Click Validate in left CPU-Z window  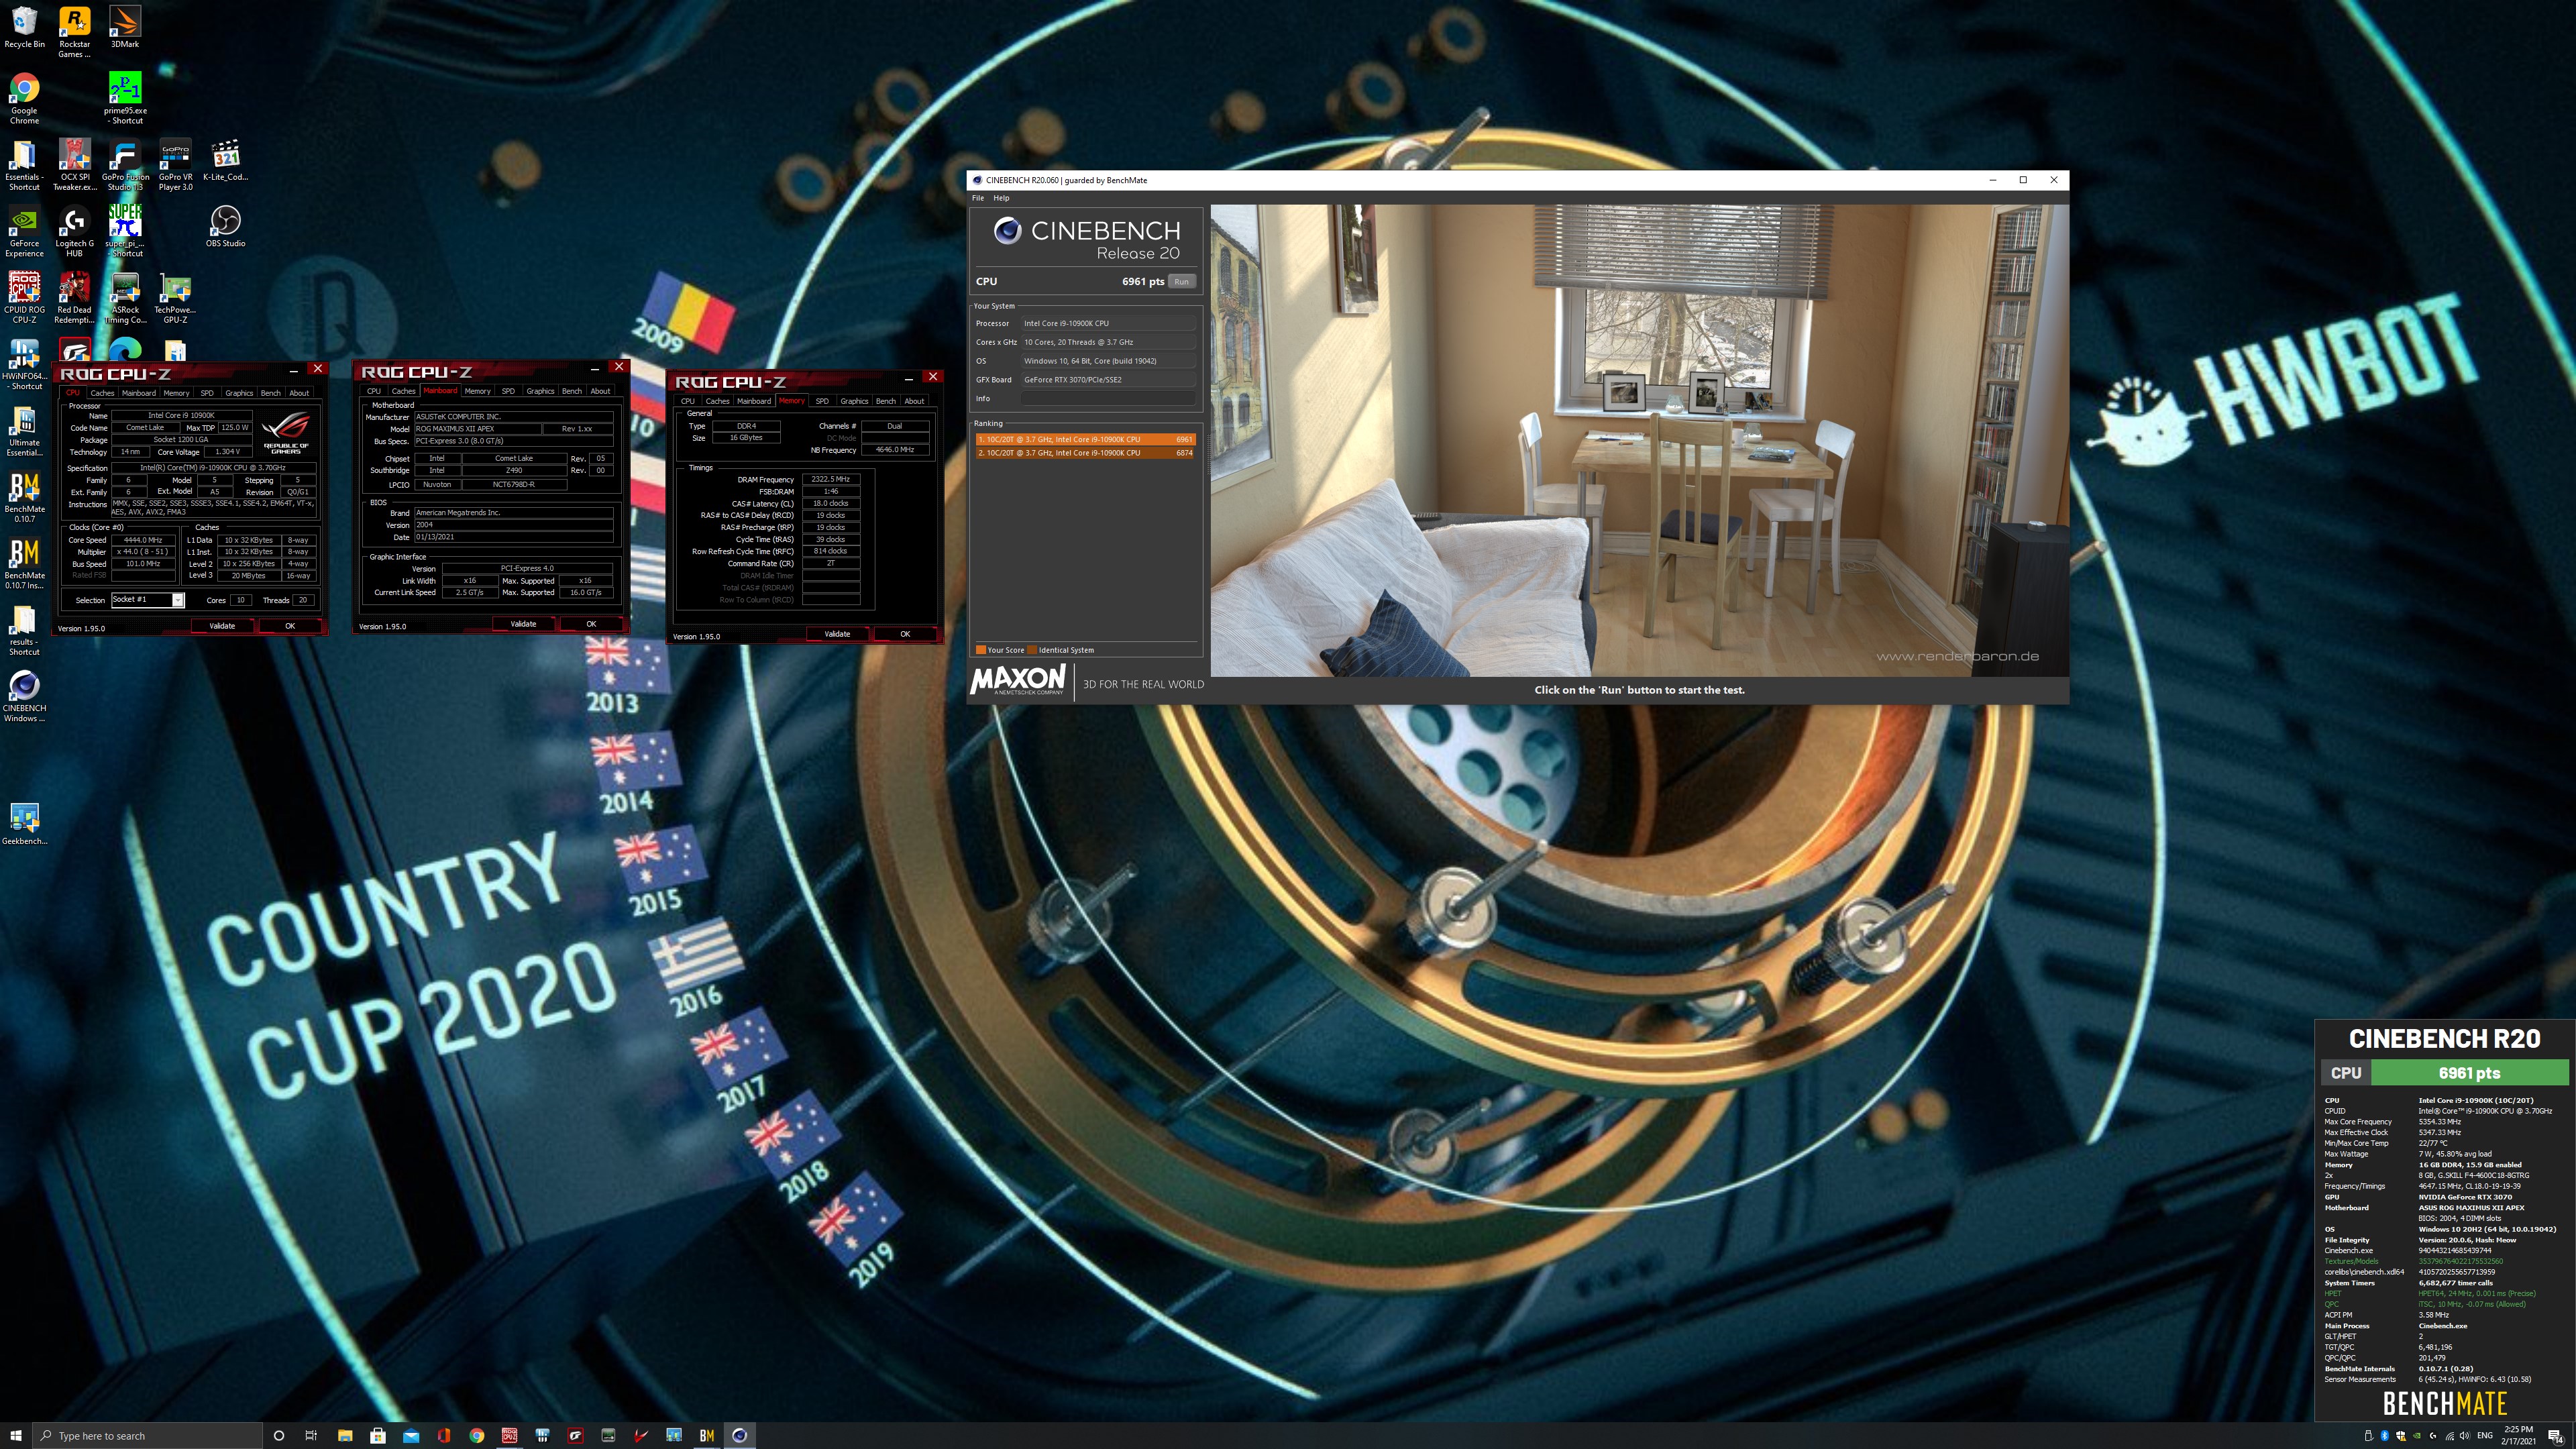[x=222, y=626]
